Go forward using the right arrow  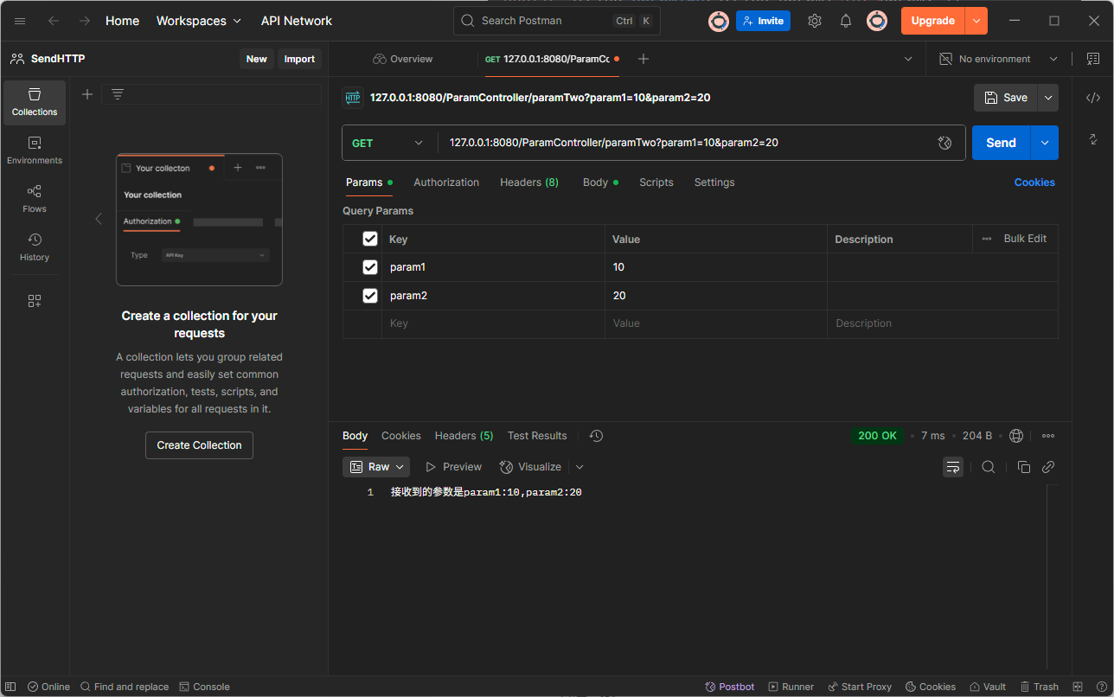(x=85, y=21)
